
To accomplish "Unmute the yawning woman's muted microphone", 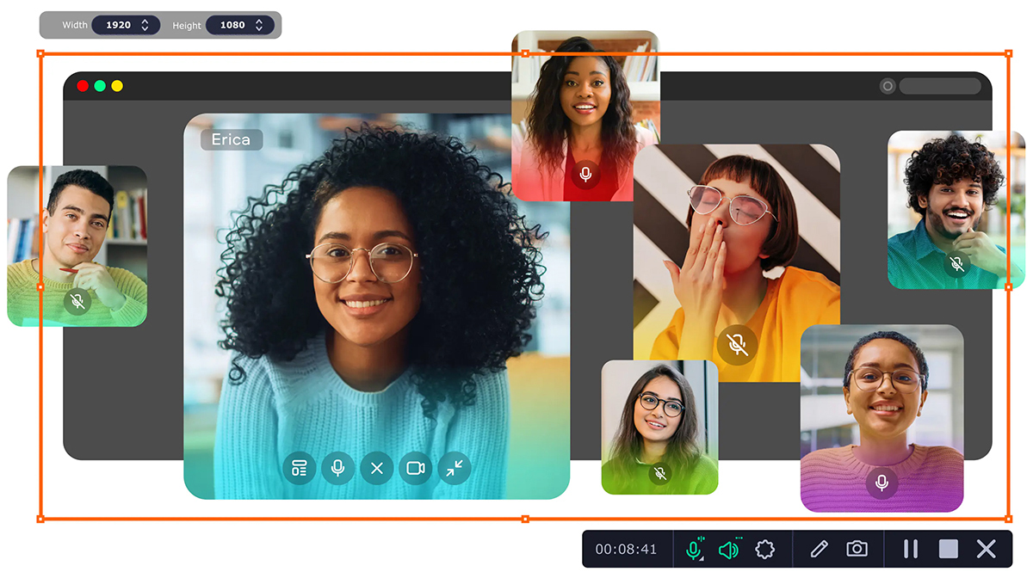I will pyautogui.click(x=738, y=344).
